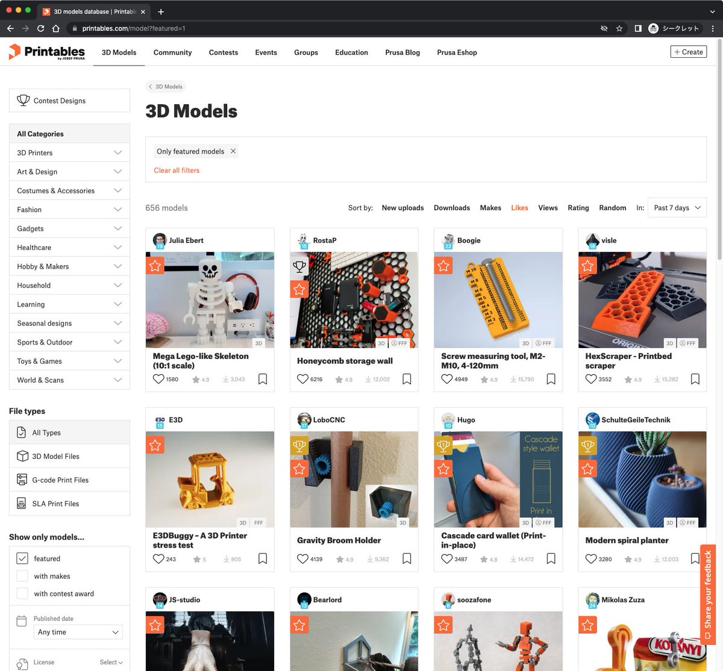Select the SLA Print Files filter icon

click(22, 503)
